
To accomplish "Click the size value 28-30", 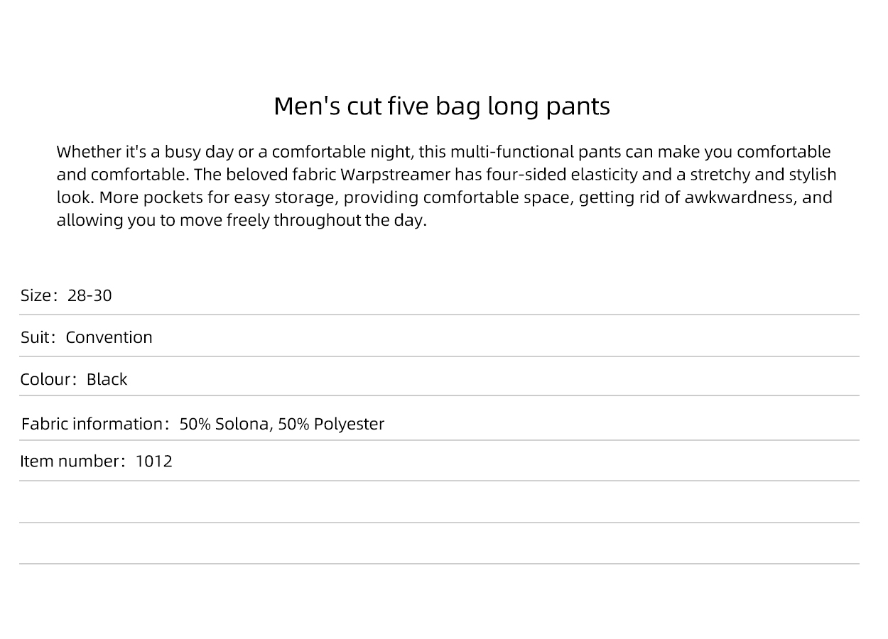I will click(x=90, y=295).
